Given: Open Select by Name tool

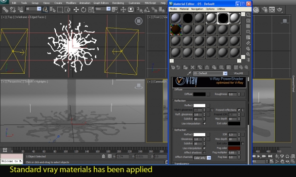Looking at the screenshot, I should click(52, 9).
